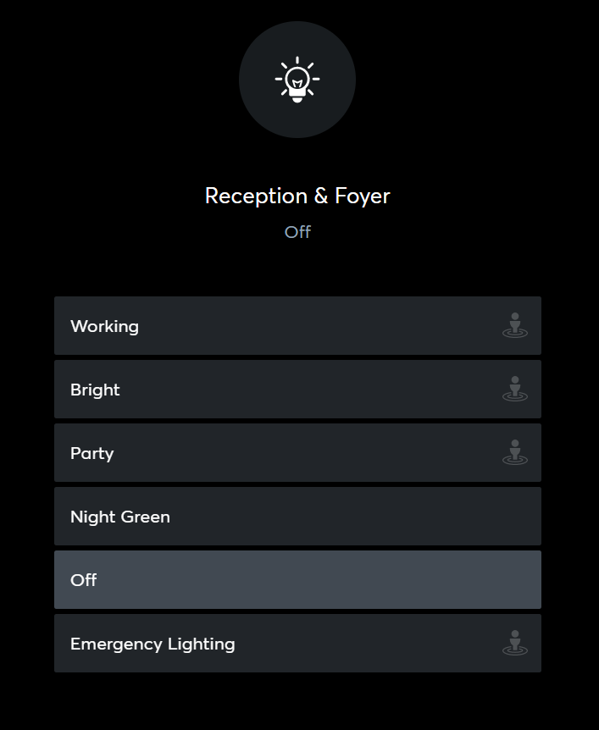Choose the Night Green scene

tap(297, 517)
